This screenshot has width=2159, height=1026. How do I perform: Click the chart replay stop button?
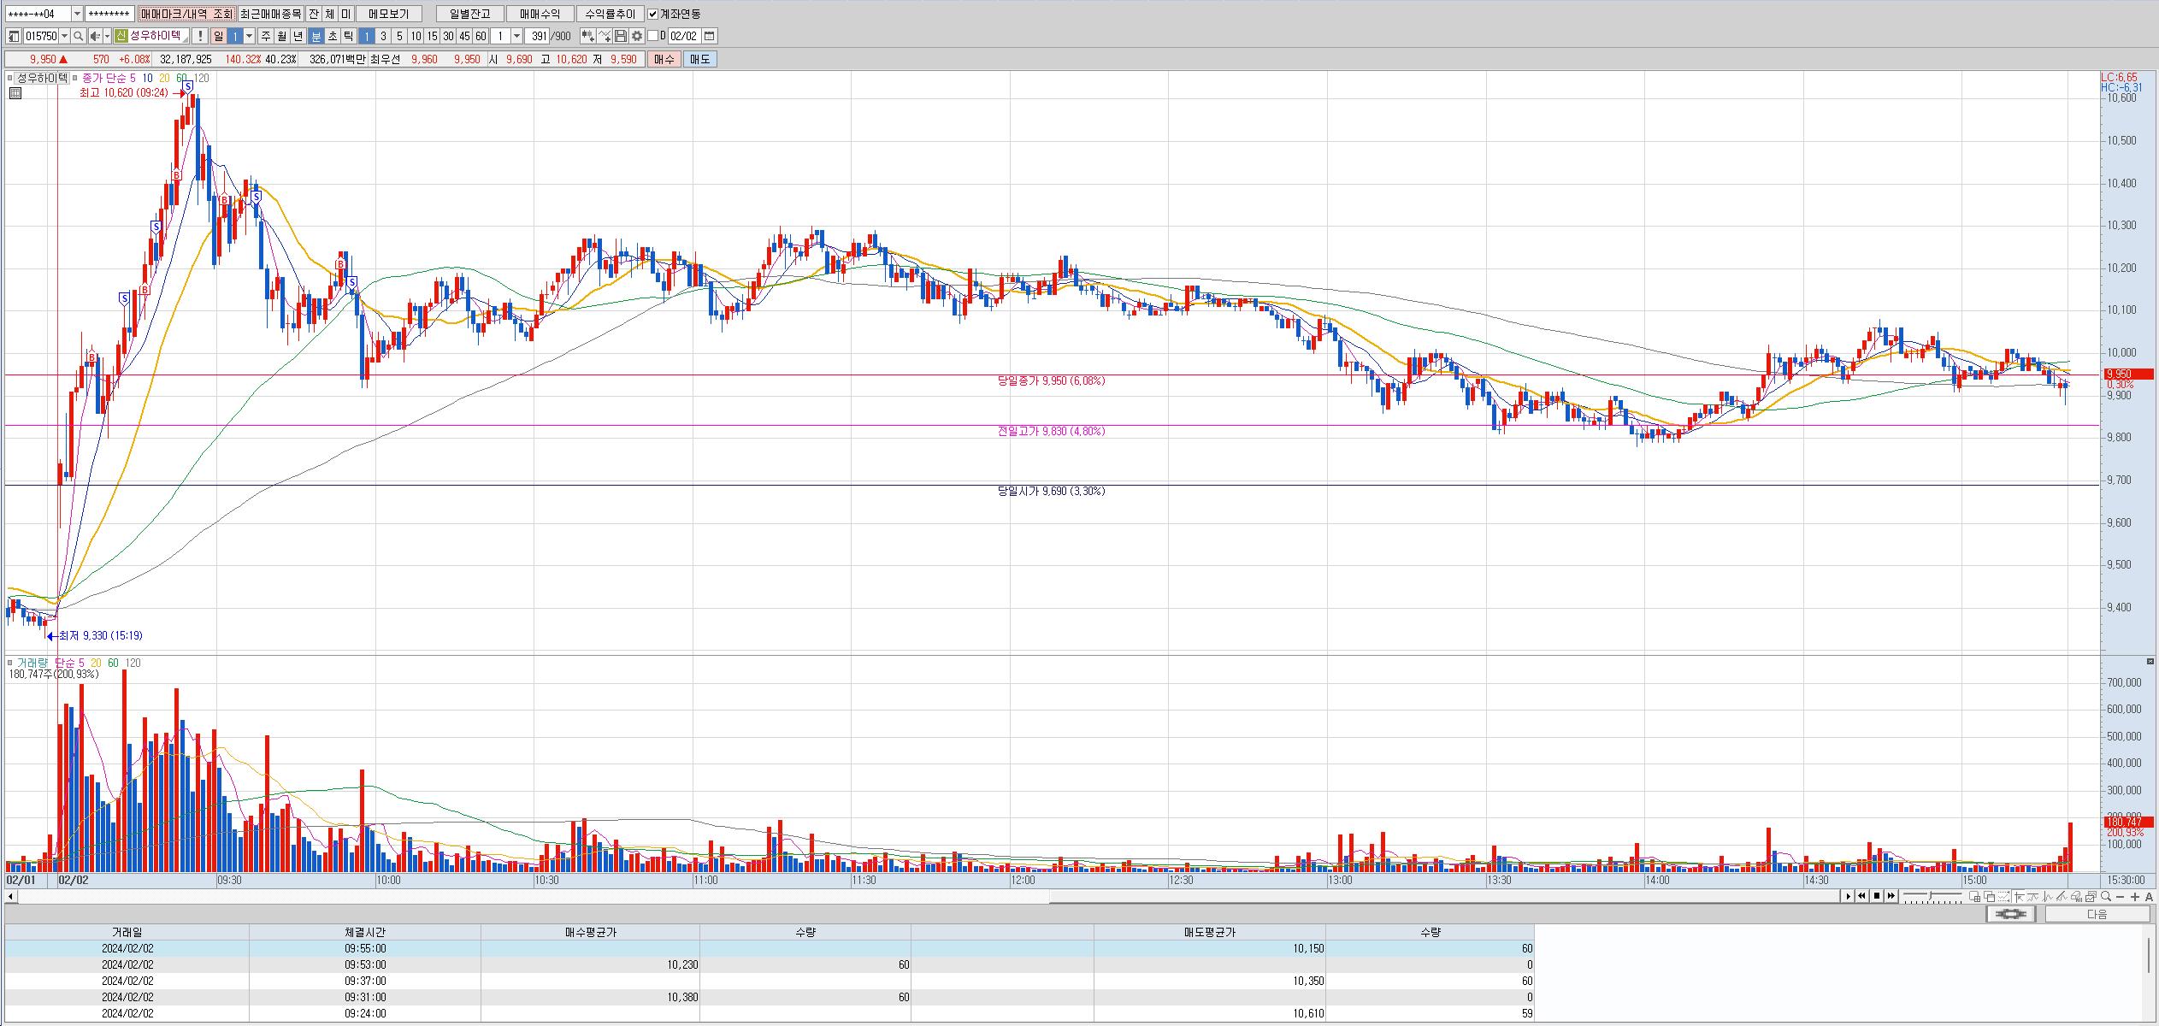1877,896
